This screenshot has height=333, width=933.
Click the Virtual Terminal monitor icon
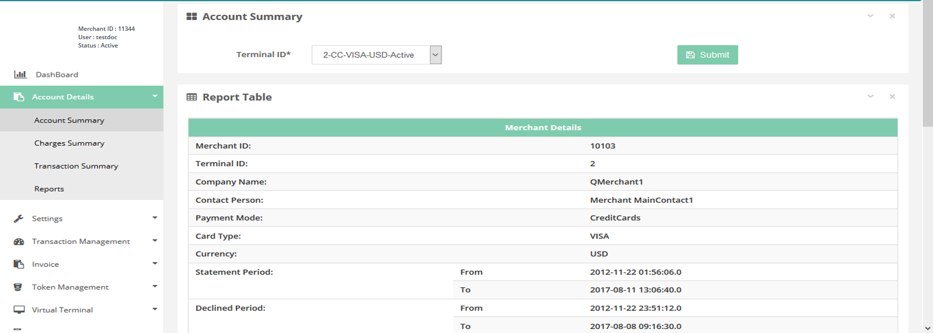[x=19, y=309]
